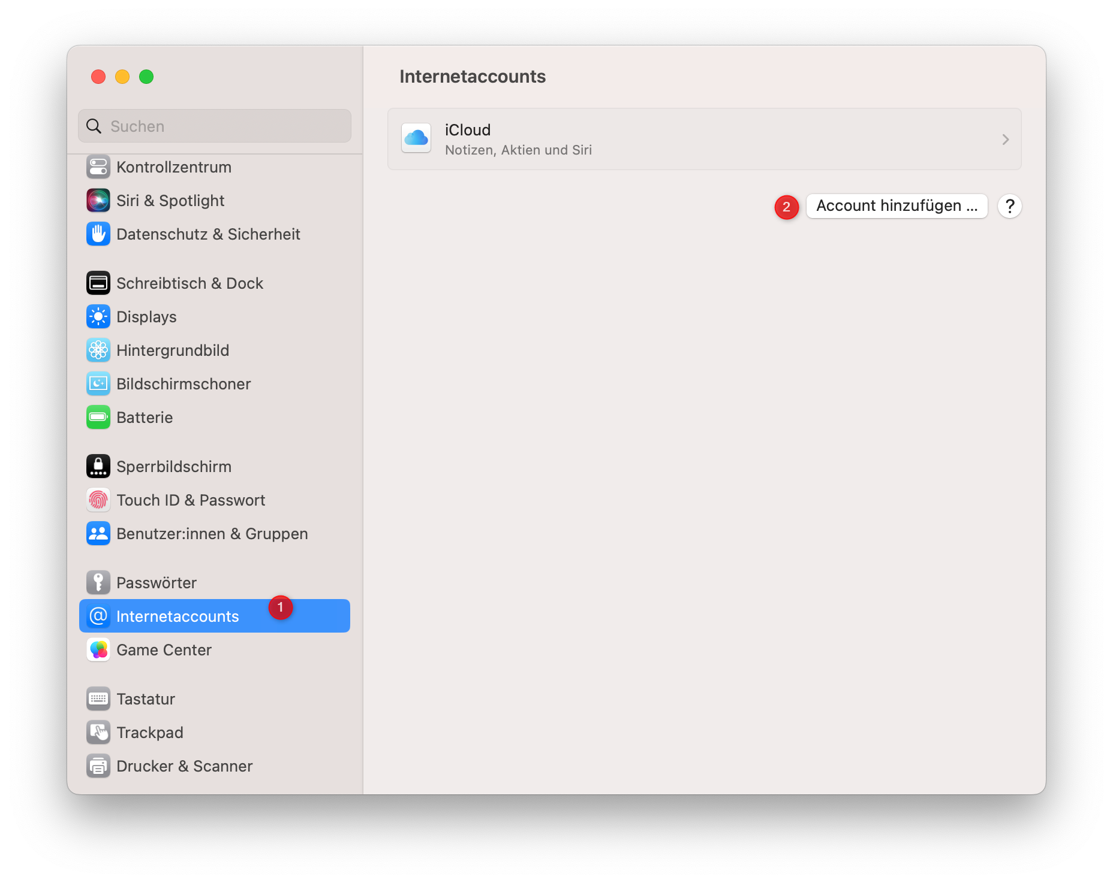Click the iCloud cloud icon
The height and width of the screenshot is (883, 1113).
[416, 139]
